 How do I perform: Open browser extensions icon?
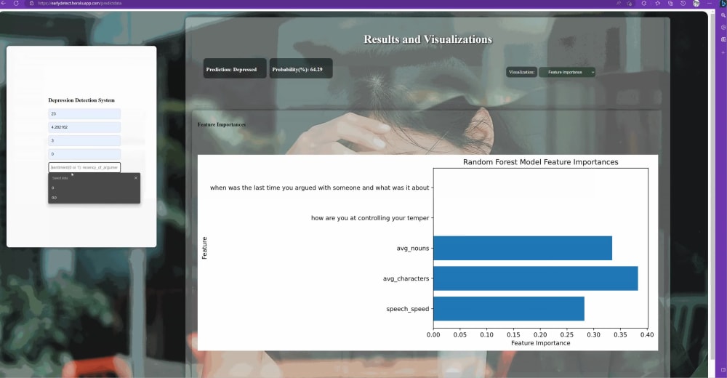point(644,3)
